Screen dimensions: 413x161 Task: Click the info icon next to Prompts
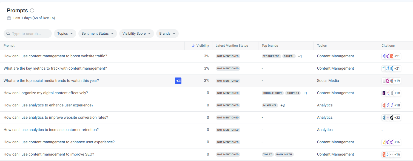pos(32,11)
